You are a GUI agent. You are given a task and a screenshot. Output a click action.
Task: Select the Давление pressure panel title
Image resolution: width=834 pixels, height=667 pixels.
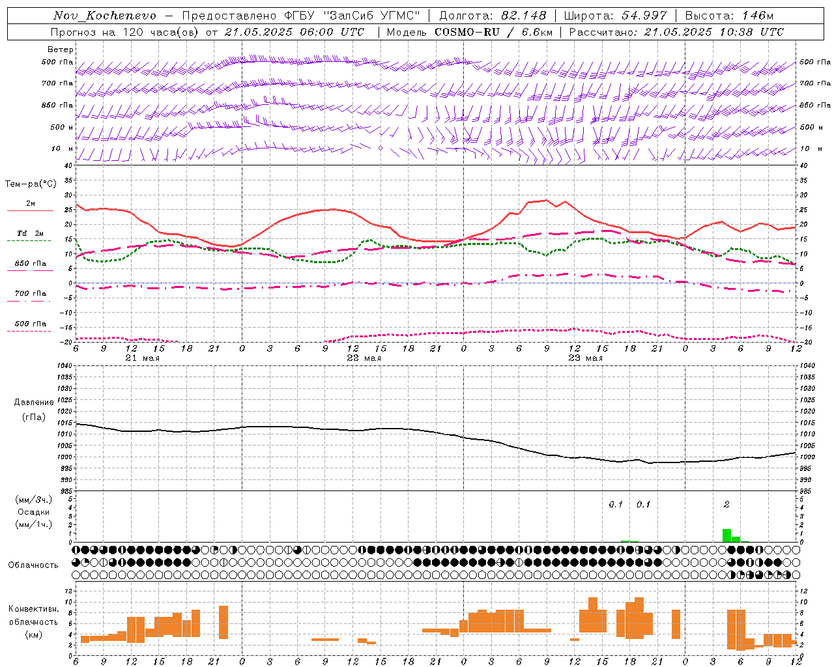(34, 403)
